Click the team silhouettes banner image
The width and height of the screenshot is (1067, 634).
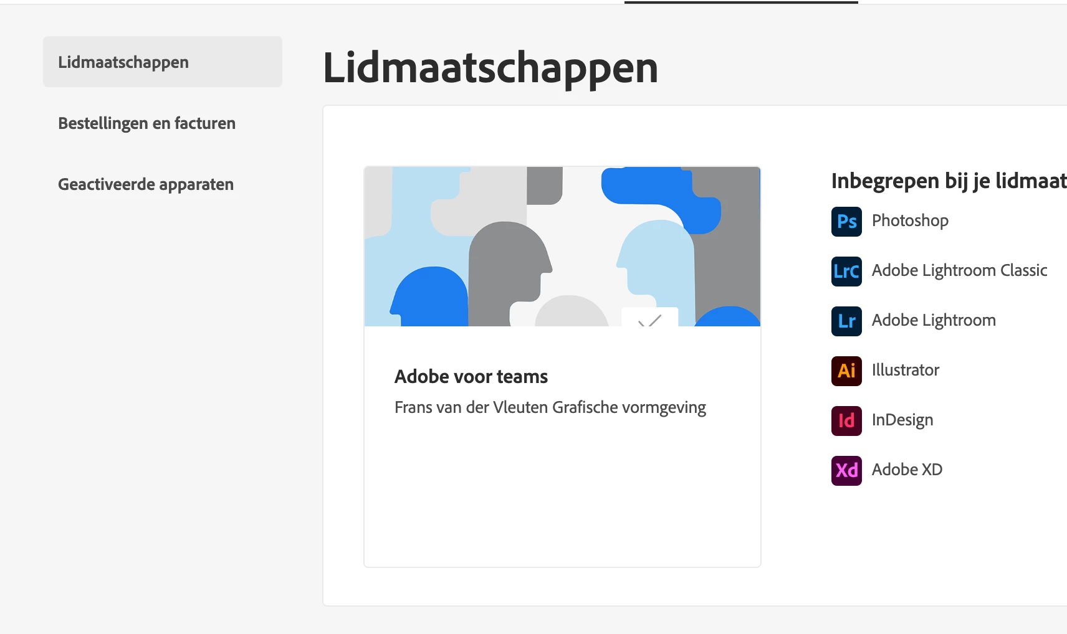pos(562,247)
